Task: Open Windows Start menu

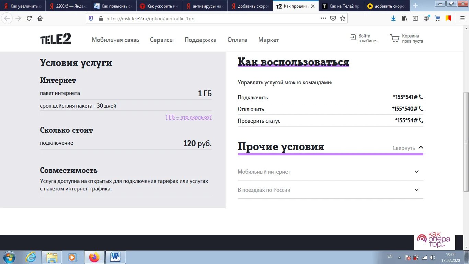Action: pyautogui.click(x=9, y=257)
